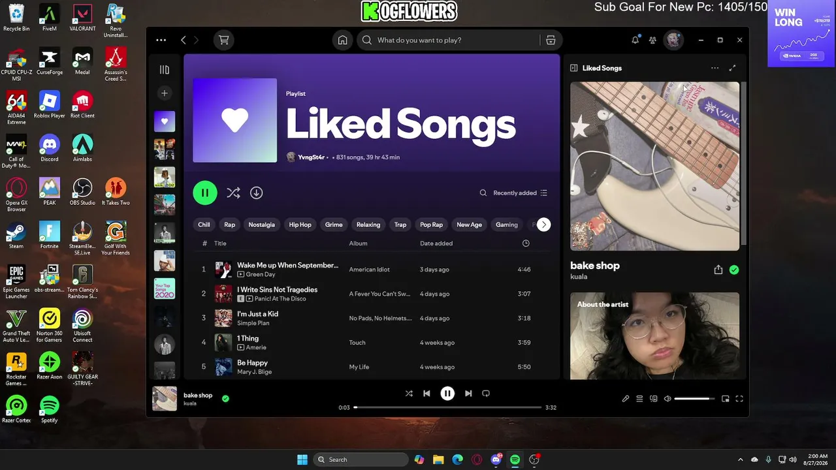Open more options in the Now Playing panel
This screenshot has width=836, height=470.
click(x=715, y=68)
